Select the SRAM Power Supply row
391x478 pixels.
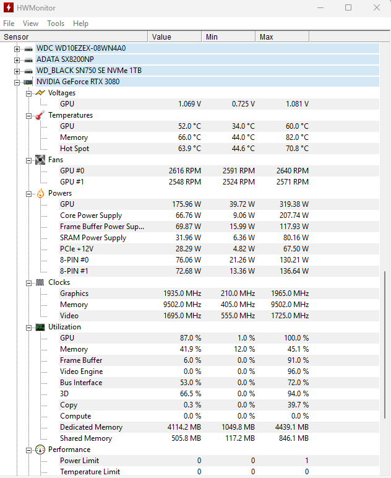[x=219, y=238]
